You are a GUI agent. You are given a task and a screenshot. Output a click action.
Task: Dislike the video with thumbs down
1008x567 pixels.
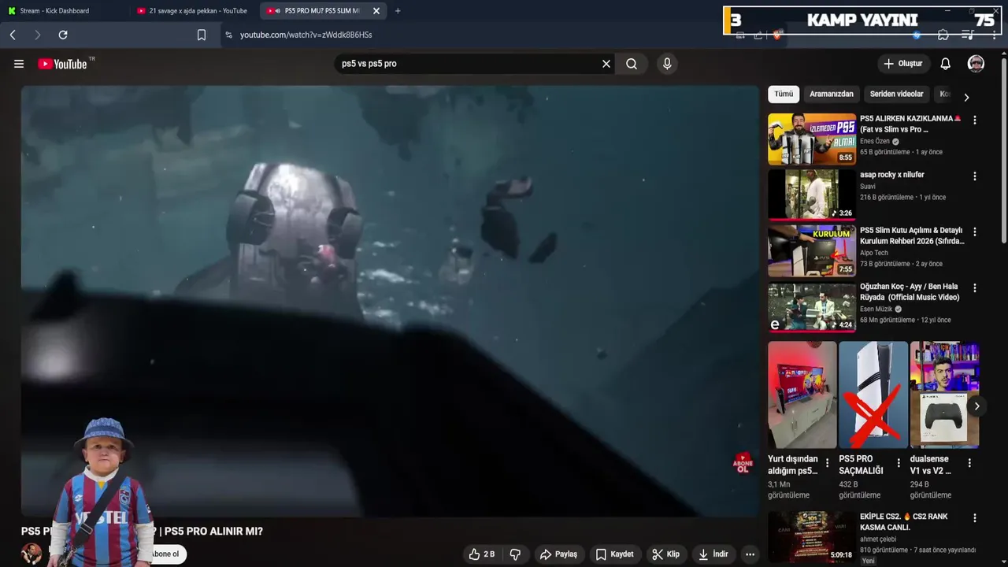point(515,554)
